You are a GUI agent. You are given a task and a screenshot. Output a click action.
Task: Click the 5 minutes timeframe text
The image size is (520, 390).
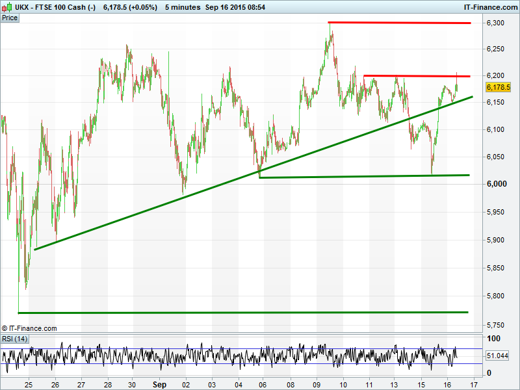[183, 7]
